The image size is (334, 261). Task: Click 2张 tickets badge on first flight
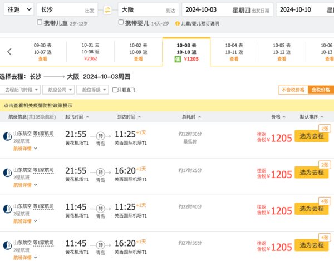tap(325, 129)
